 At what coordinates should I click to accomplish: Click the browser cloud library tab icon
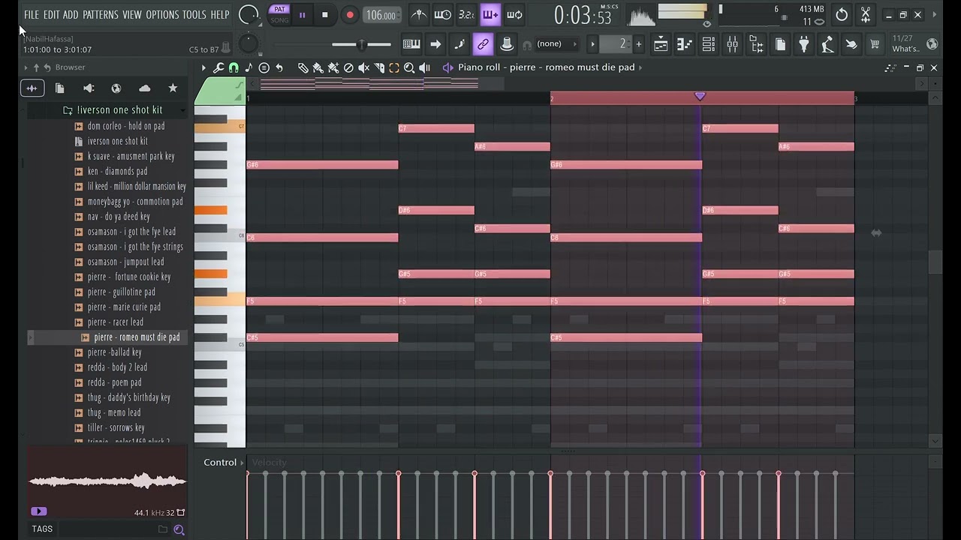point(145,88)
